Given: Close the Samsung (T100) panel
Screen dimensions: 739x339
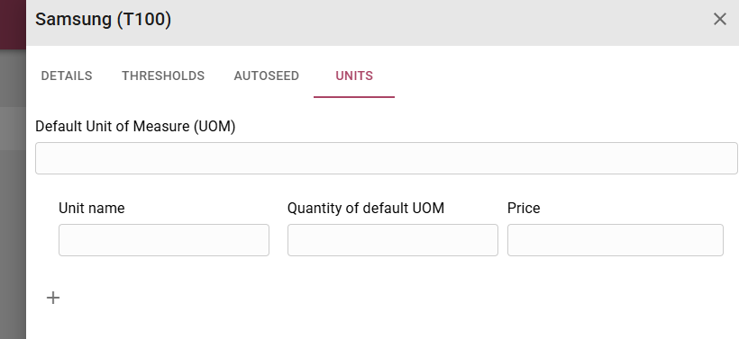Looking at the screenshot, I should coord(720,19).
